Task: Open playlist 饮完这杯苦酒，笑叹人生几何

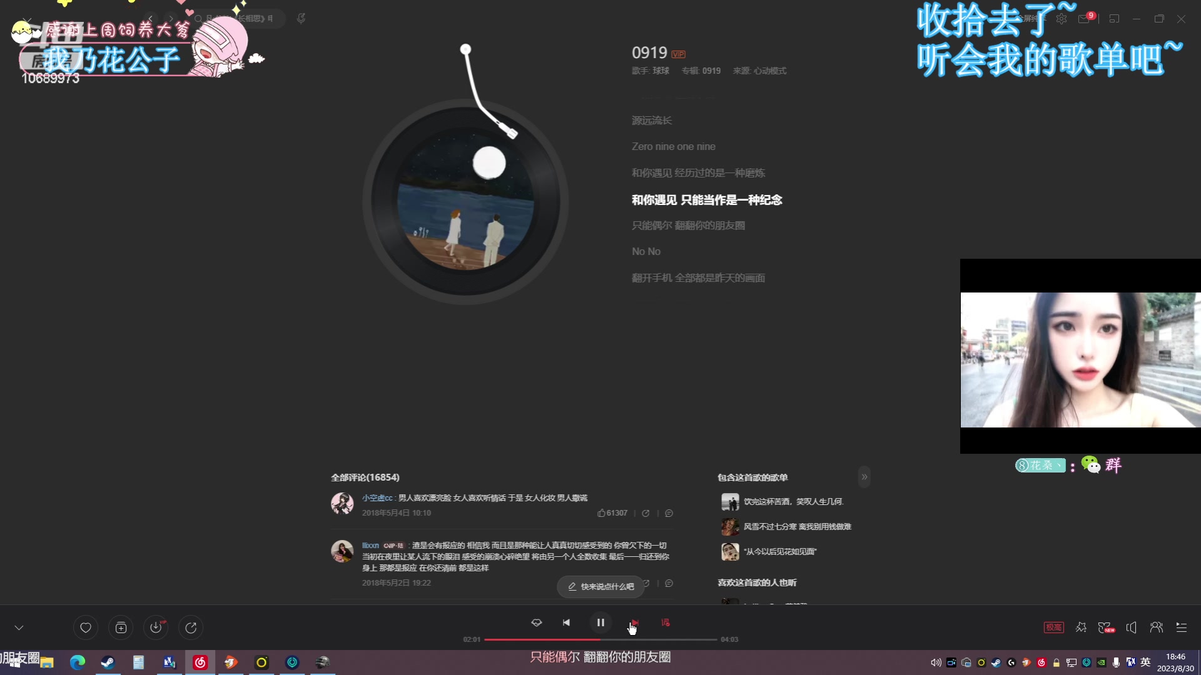Action: click(793, 501)
